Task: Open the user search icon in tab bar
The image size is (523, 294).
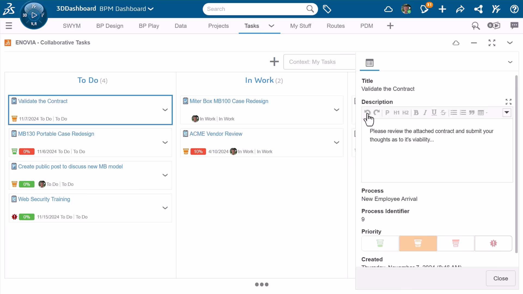Action: pyautogui.click(x=476, y=26)
